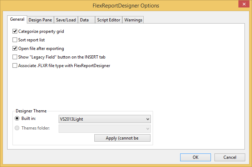Choose the Themes folder radio option
The image size is (252, 167).
(17, 128)
